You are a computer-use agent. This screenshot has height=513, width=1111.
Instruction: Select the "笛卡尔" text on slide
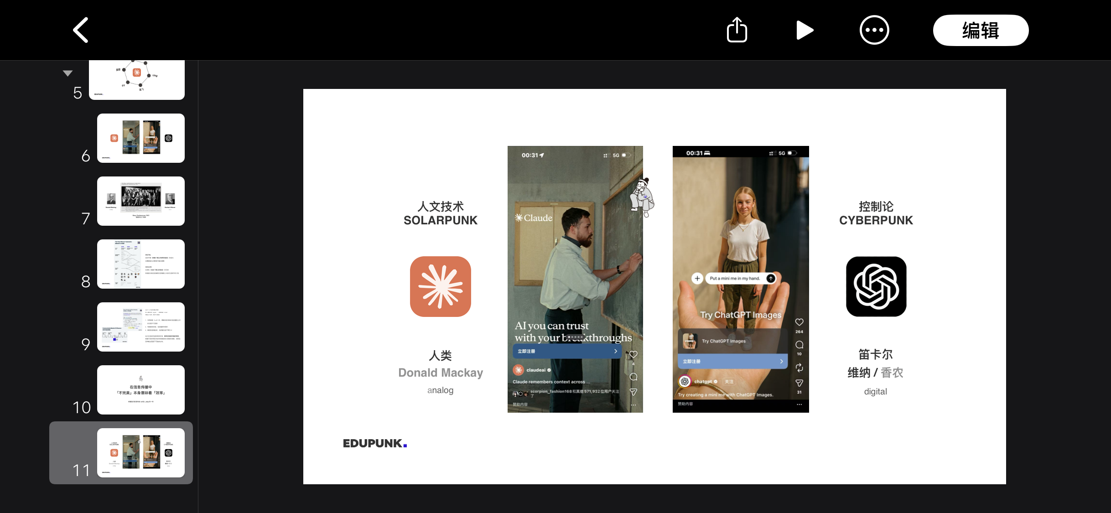click(876, 354)
